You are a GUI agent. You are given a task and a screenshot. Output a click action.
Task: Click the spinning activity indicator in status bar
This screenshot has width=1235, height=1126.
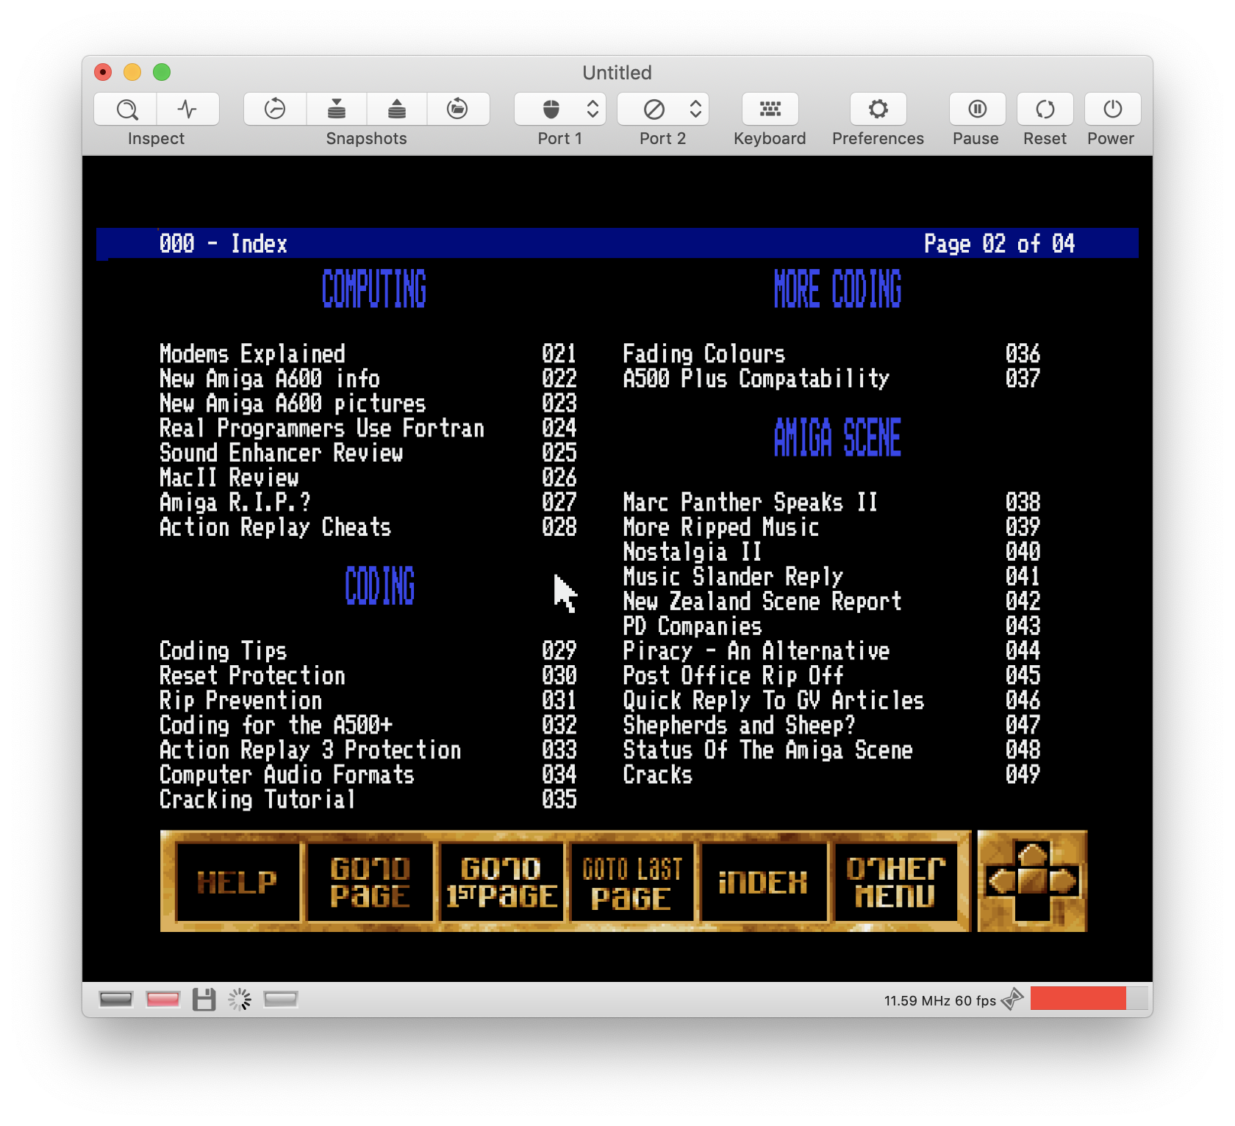(x=240, y=1000)
